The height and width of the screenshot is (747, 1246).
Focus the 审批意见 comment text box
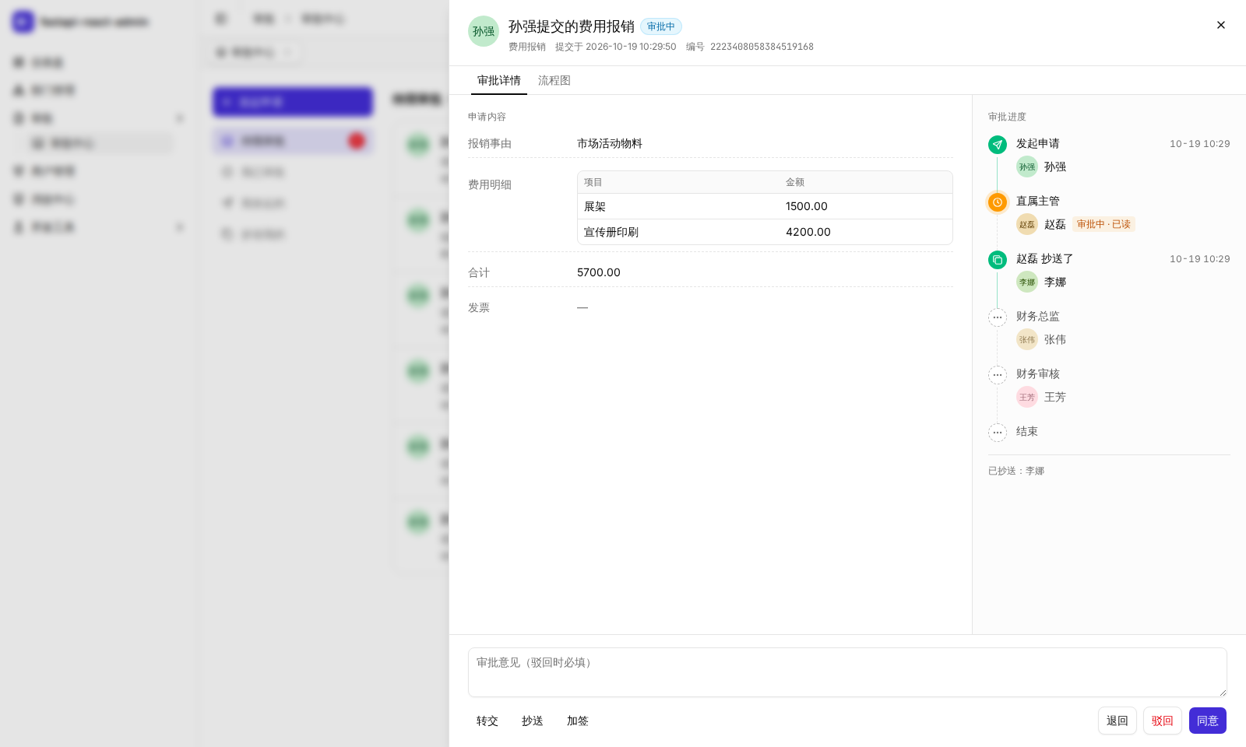[847, 672]
